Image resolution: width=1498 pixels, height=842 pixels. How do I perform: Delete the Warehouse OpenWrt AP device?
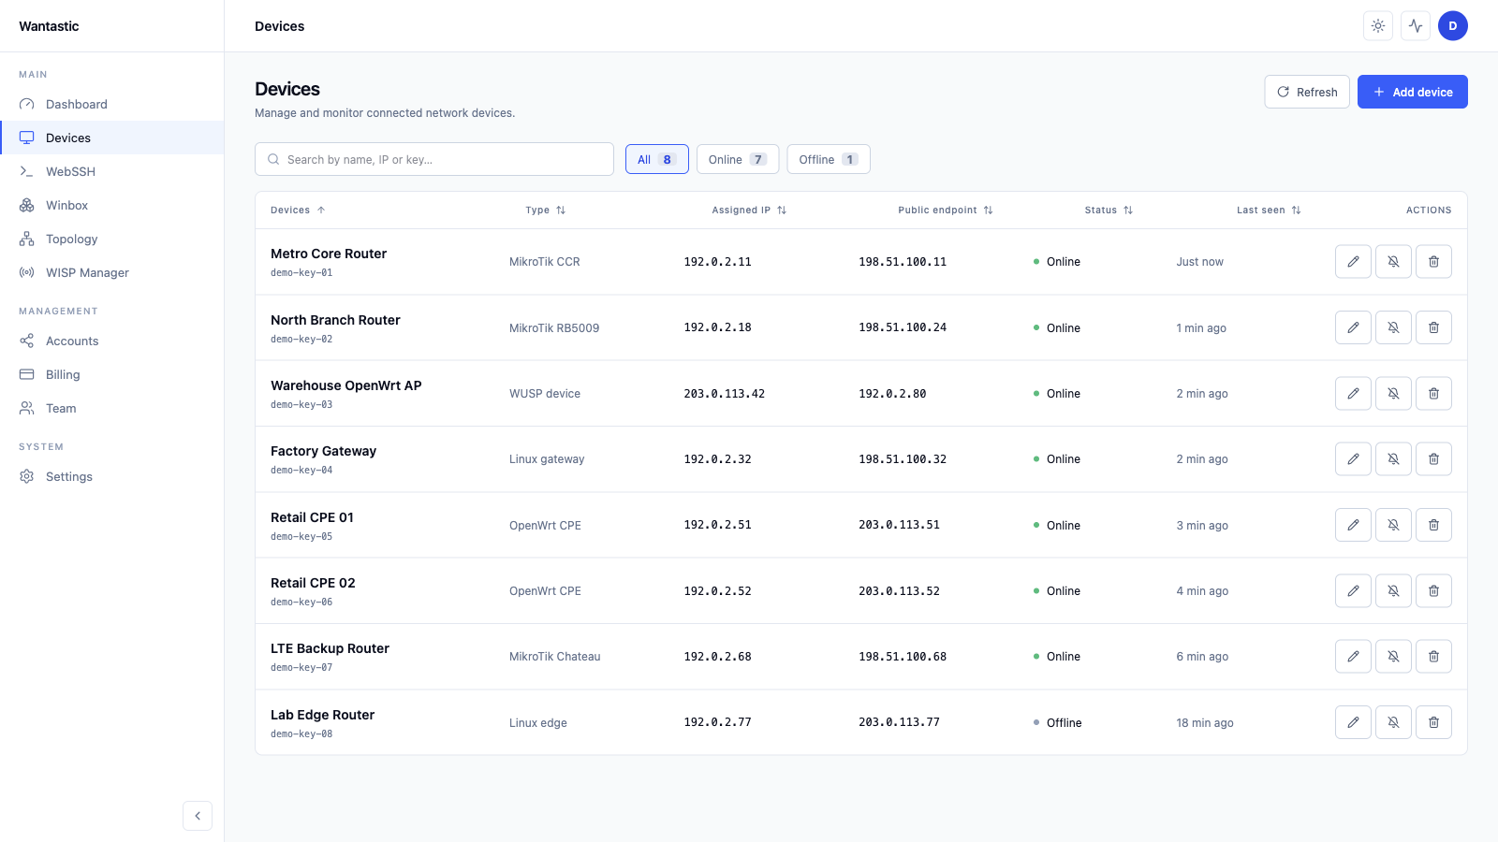click(1433, 394)
